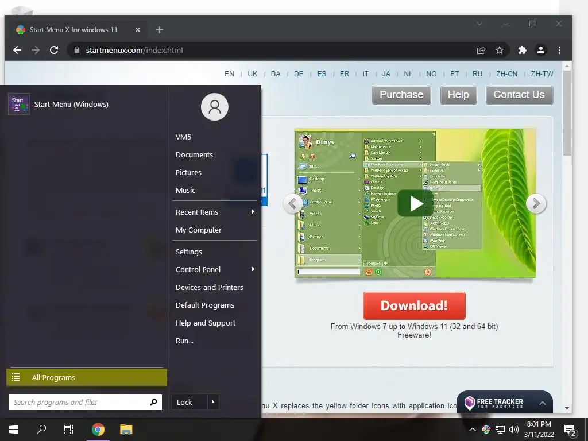Open File Explorer from taskbar
This screenshot has height=441, width=588.
pos(126,430)
